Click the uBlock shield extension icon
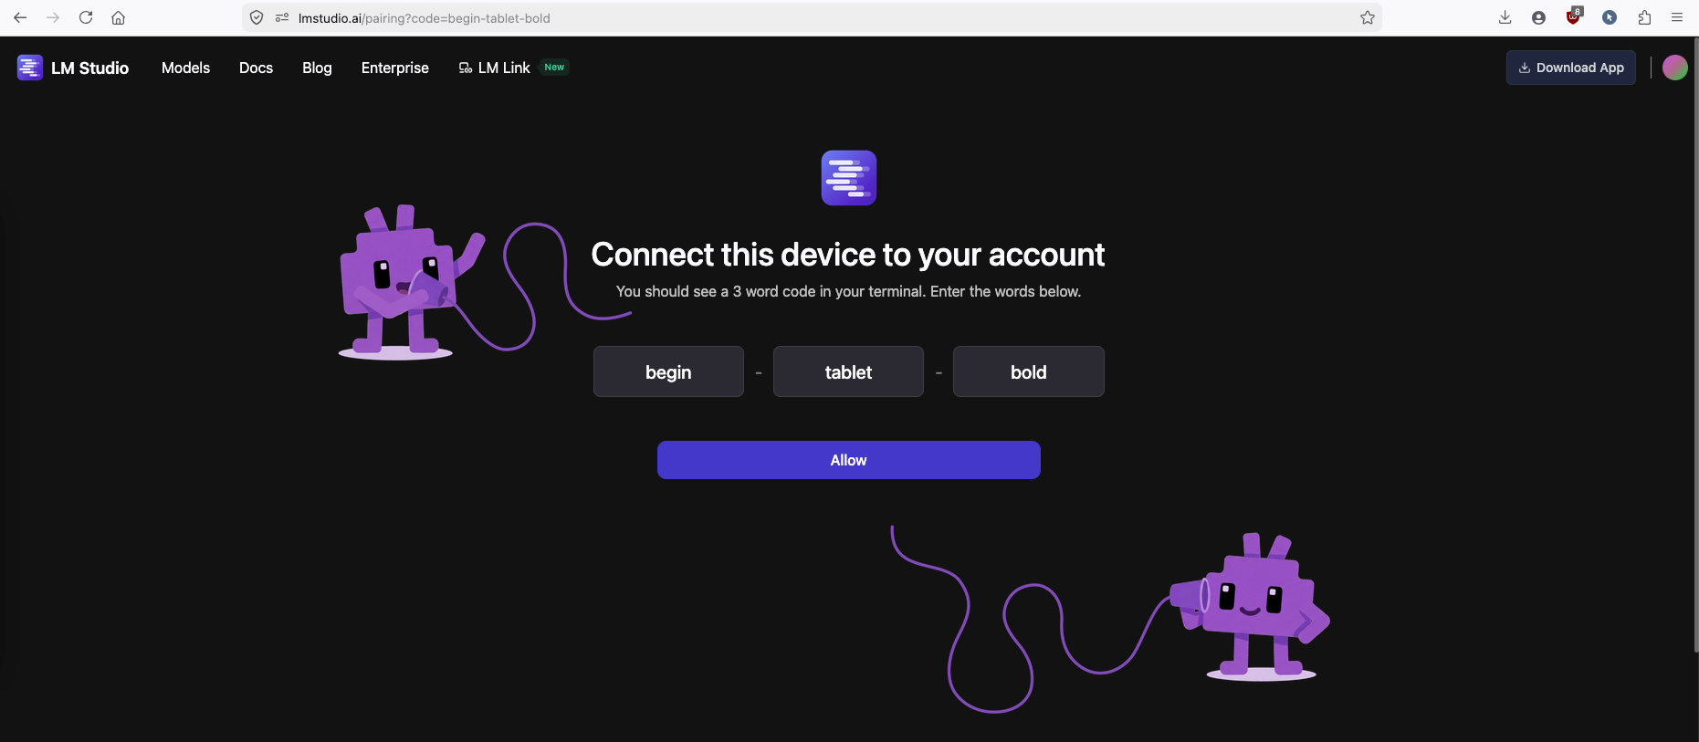The height and width of the screenshot is (742, 1699). [x=1573, y=18]
